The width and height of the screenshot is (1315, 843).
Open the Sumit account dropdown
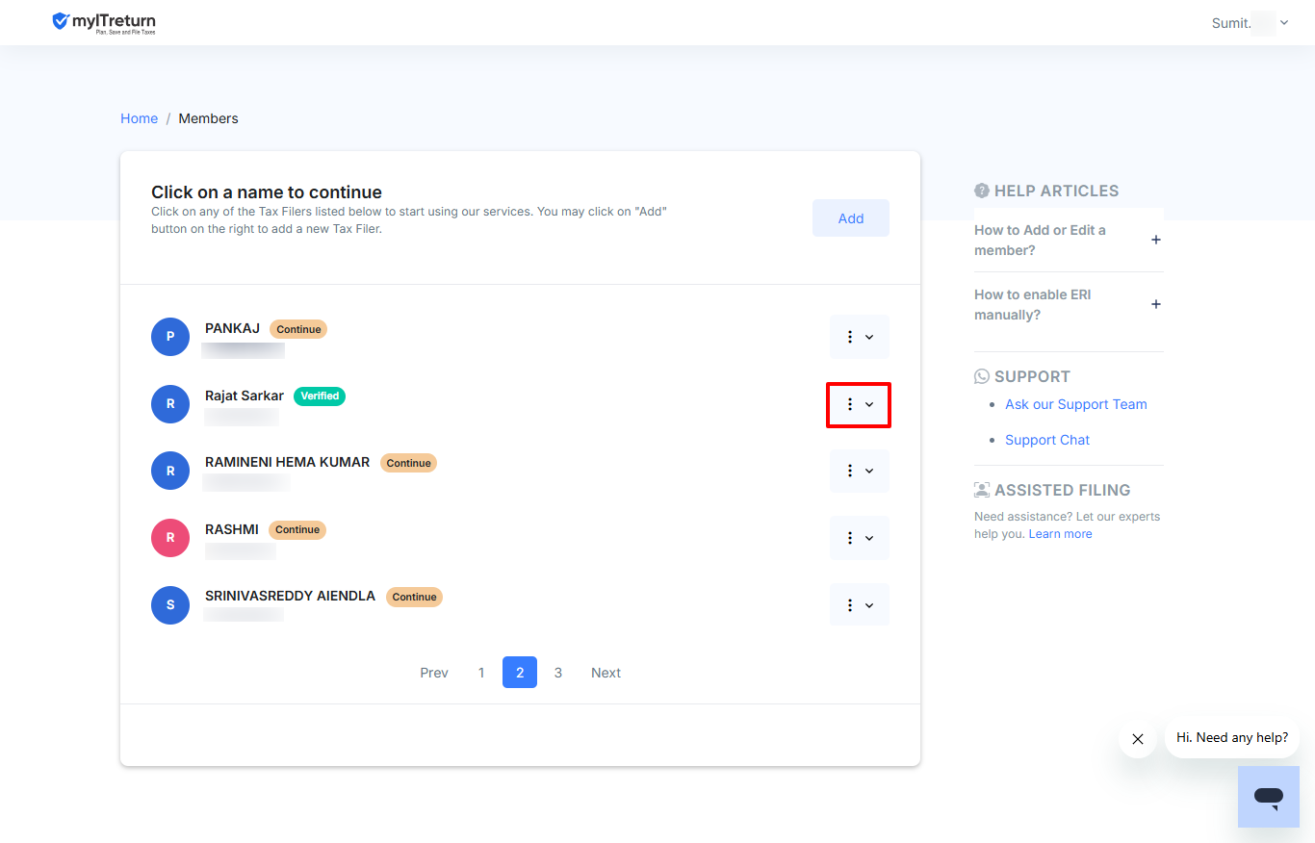click(1250, 23)
